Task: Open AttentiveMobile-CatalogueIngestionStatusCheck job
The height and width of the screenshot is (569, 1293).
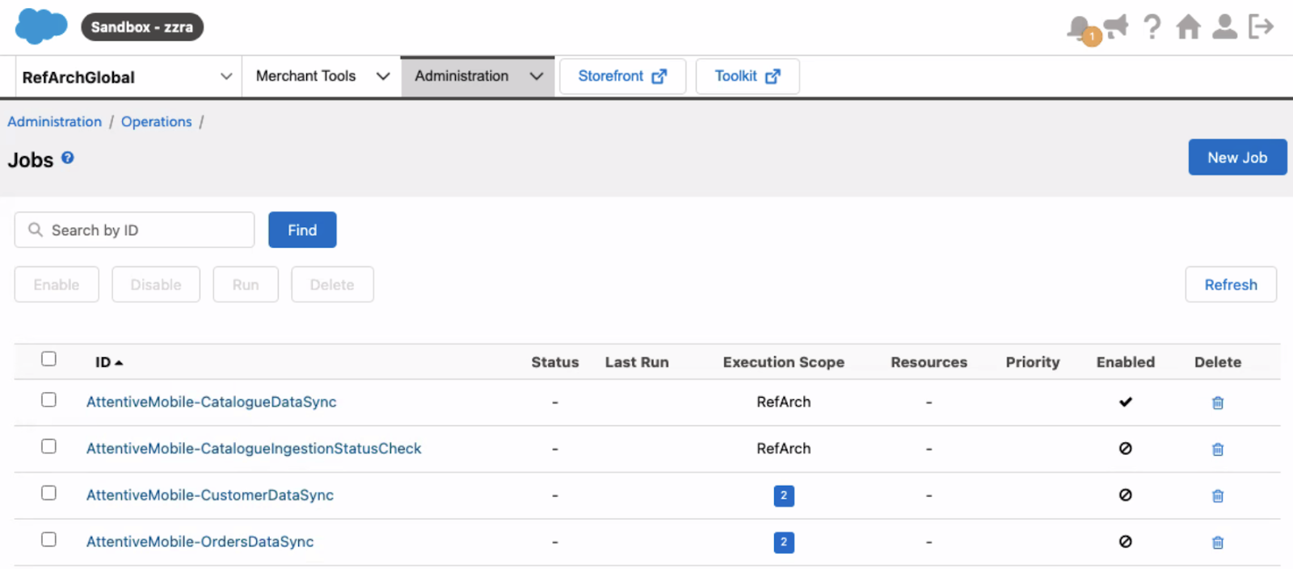Action: point(254,449)
